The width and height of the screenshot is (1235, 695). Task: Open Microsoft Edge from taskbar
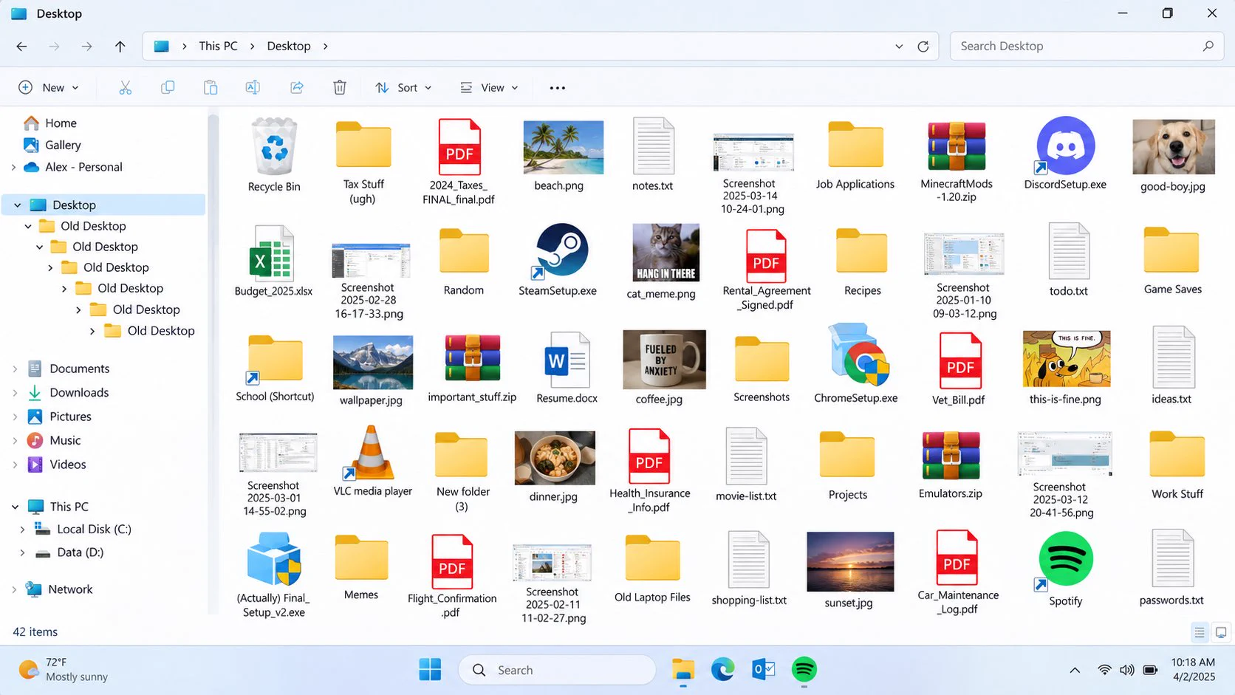(722, 670)
